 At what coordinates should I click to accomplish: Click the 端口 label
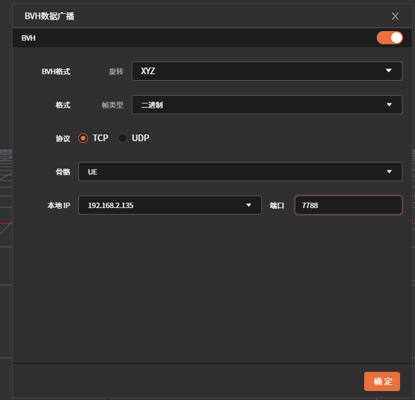(277, 205)
